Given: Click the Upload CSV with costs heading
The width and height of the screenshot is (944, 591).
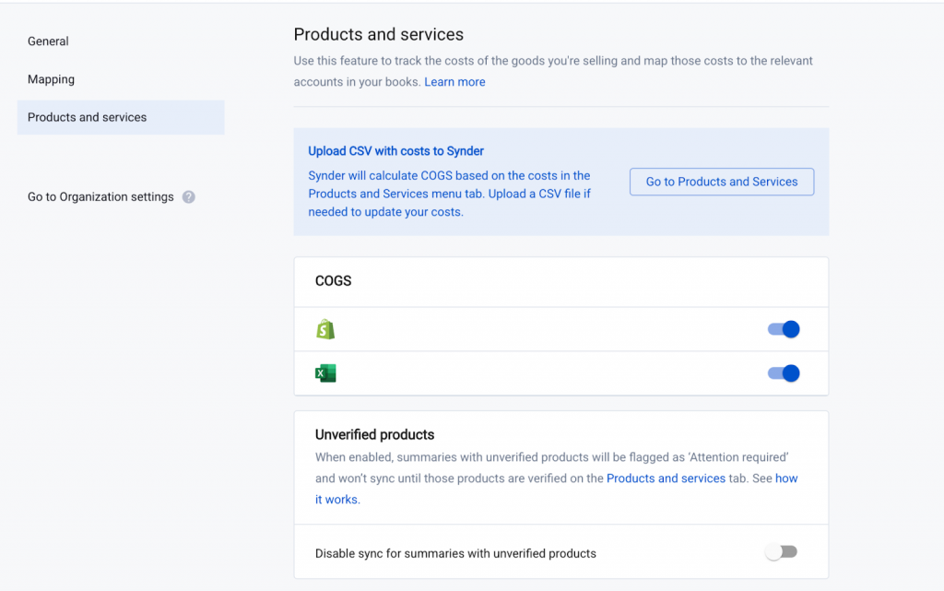Looking at the screenshot, I should point(395,151).
